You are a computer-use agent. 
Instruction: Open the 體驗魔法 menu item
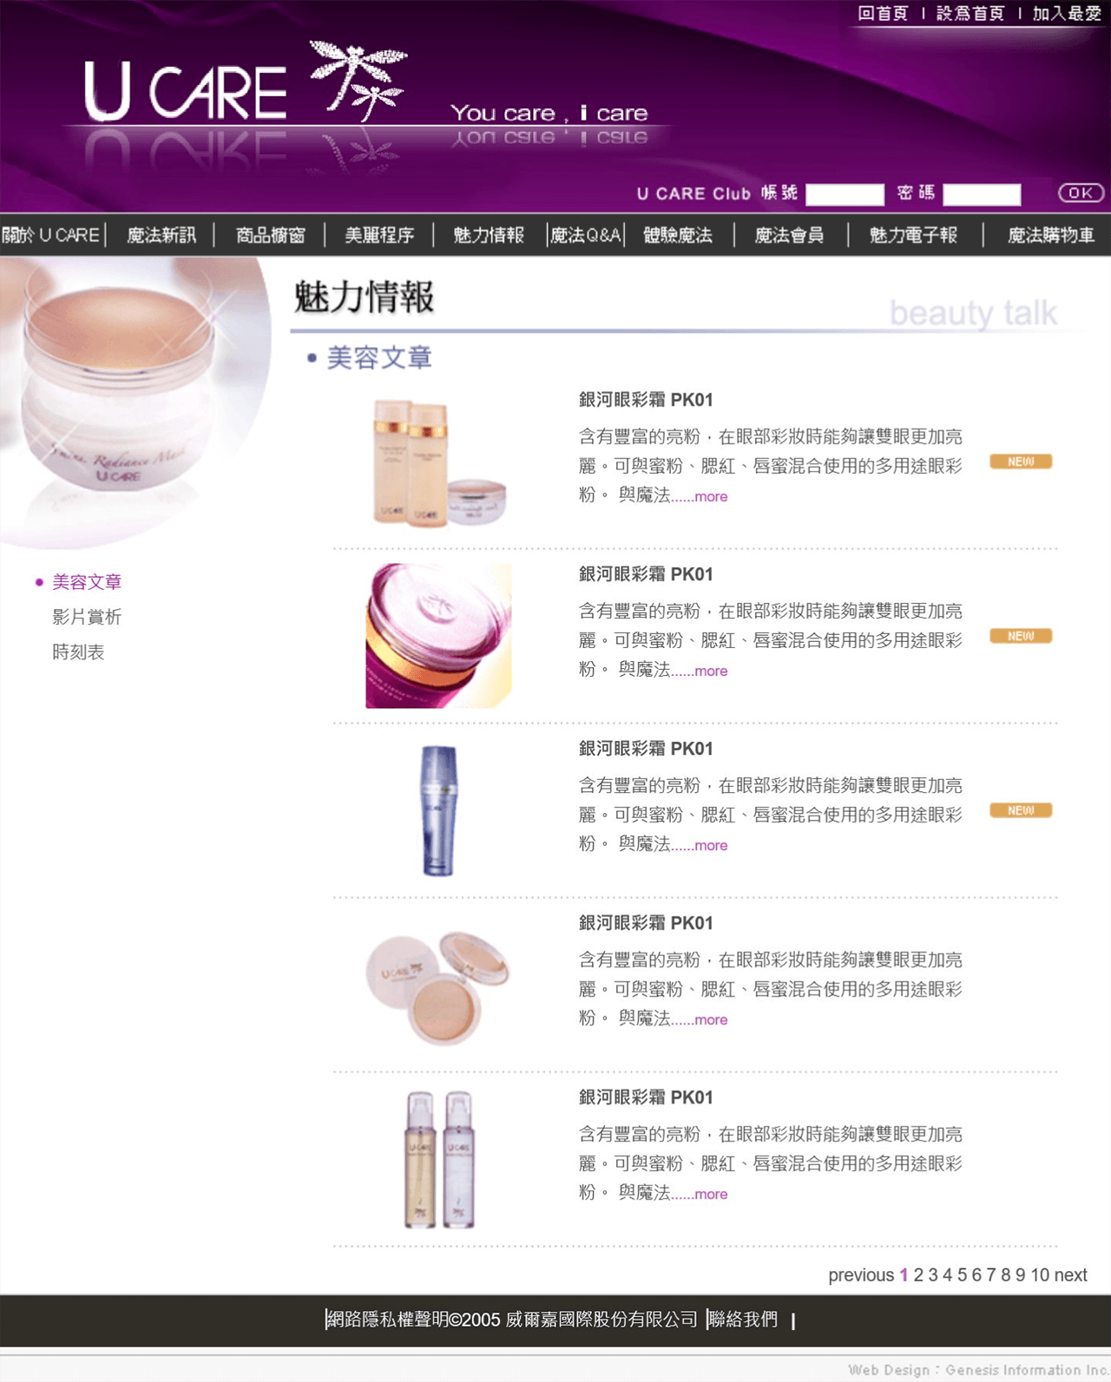(678, 235)
